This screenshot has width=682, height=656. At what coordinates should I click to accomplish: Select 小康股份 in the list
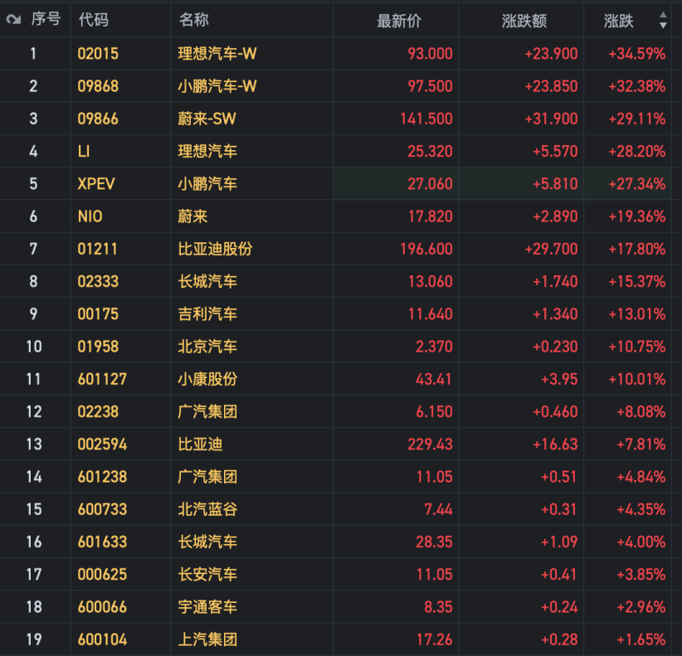pos(207,379)
